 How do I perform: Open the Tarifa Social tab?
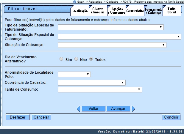point(172,11)
